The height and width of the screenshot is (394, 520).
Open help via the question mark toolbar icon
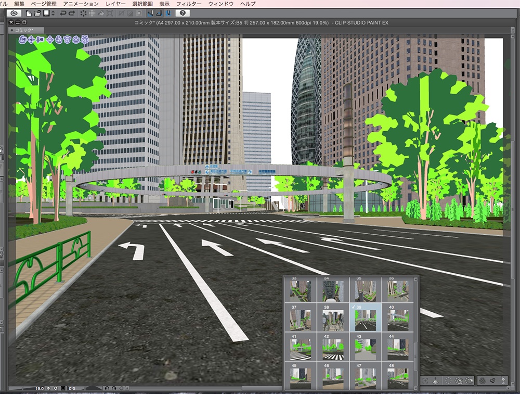click(183, 14)
